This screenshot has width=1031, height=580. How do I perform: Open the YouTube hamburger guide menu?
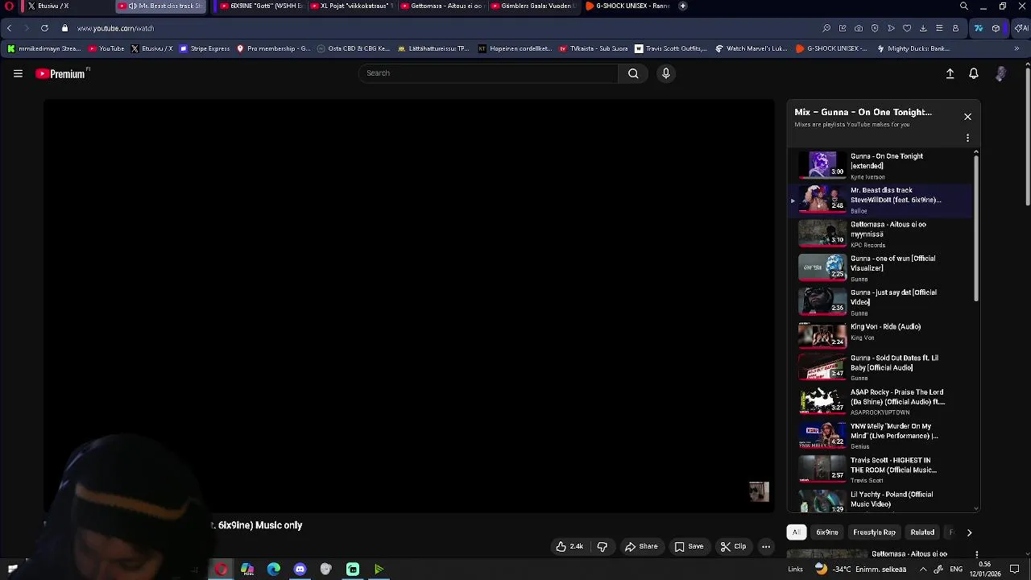[x=18, y=73]
